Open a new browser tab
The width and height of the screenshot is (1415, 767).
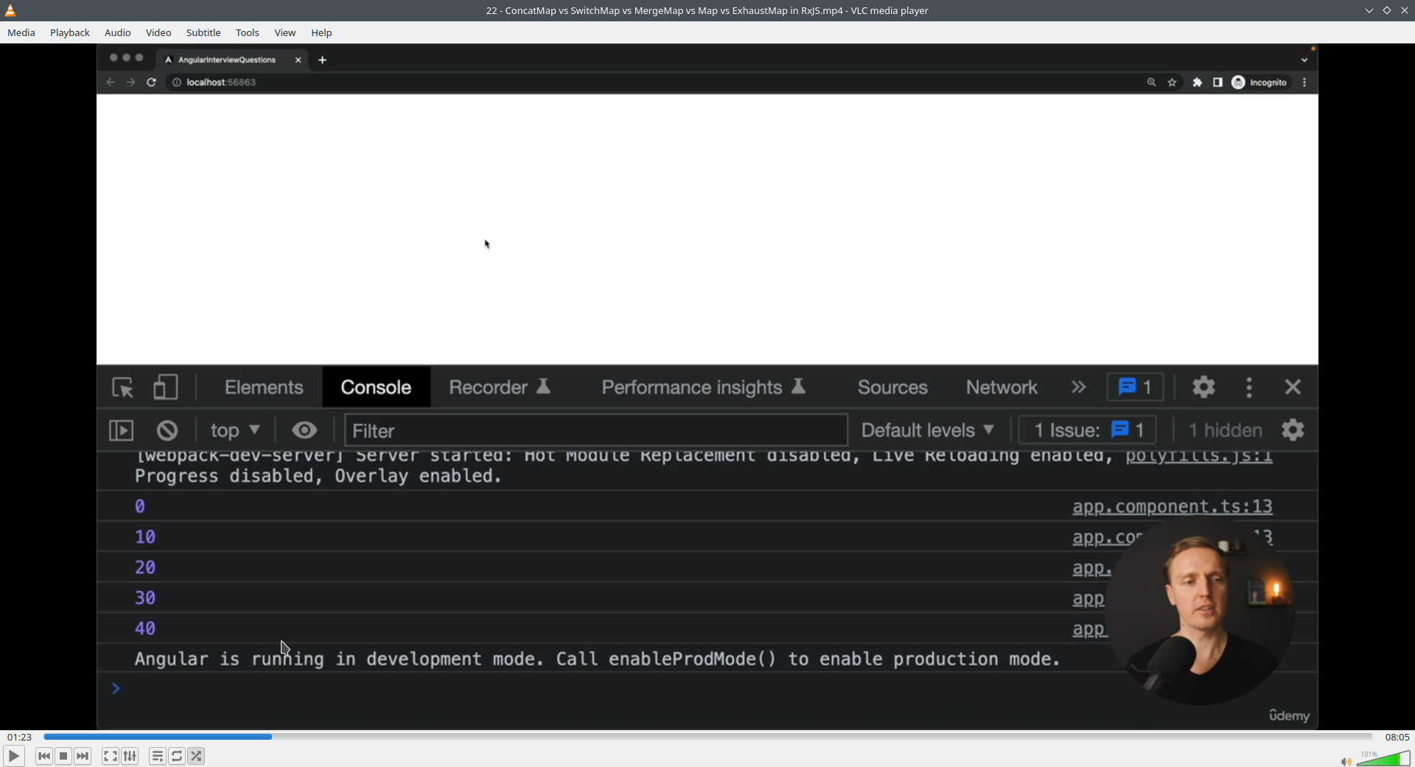(322, 60)
